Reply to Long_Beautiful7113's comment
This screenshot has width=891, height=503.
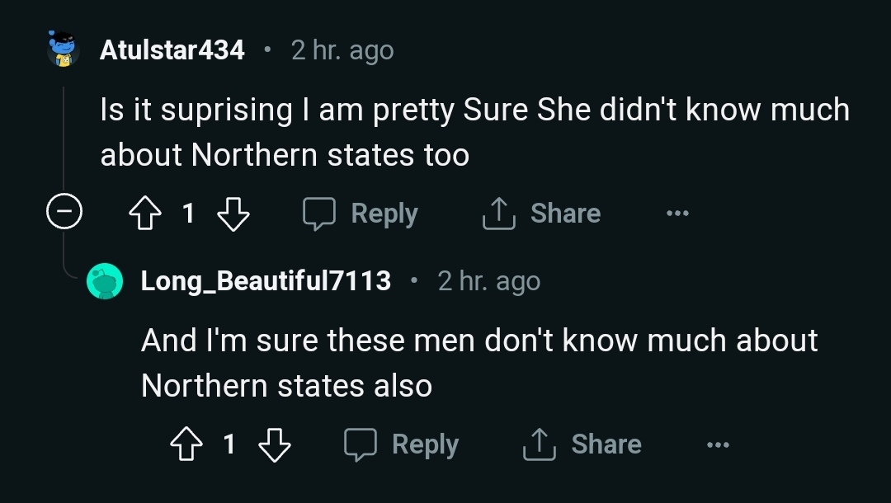401,444
